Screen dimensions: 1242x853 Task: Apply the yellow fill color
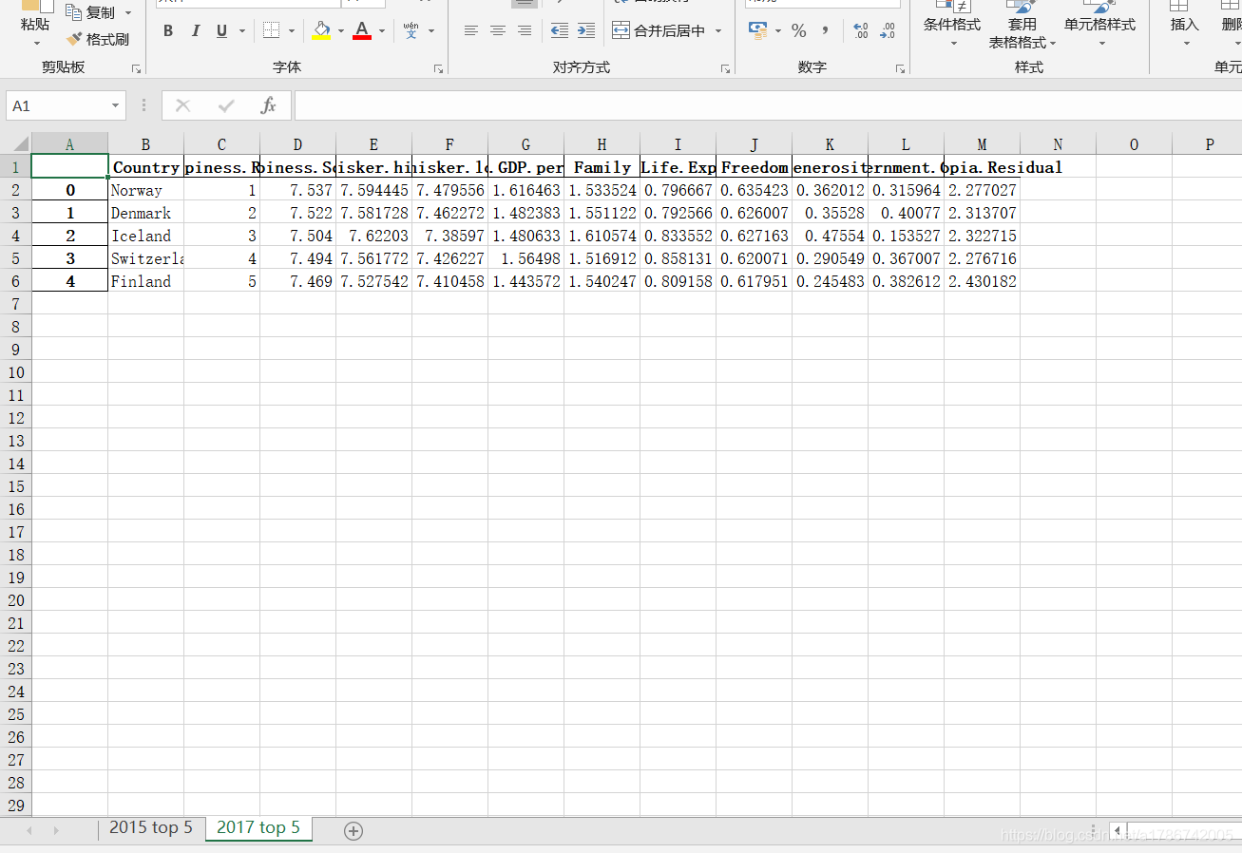(x=321, y=30)
